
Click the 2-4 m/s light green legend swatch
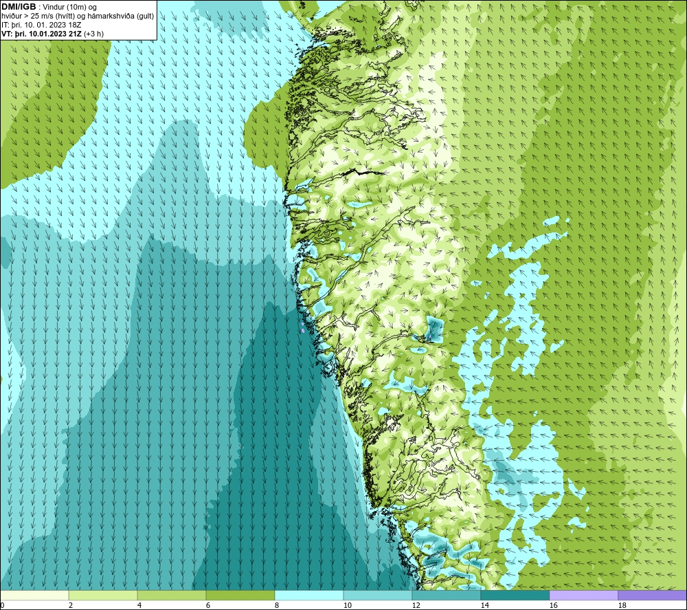point(103,595)
